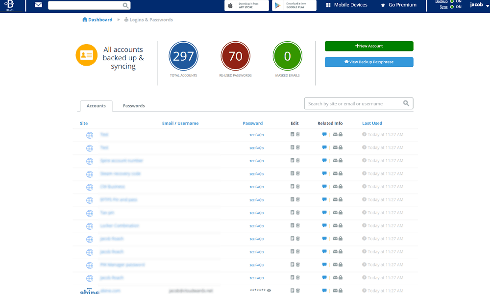Delete the abine.com entry
The image size is (490, 294).
[298, 291]
